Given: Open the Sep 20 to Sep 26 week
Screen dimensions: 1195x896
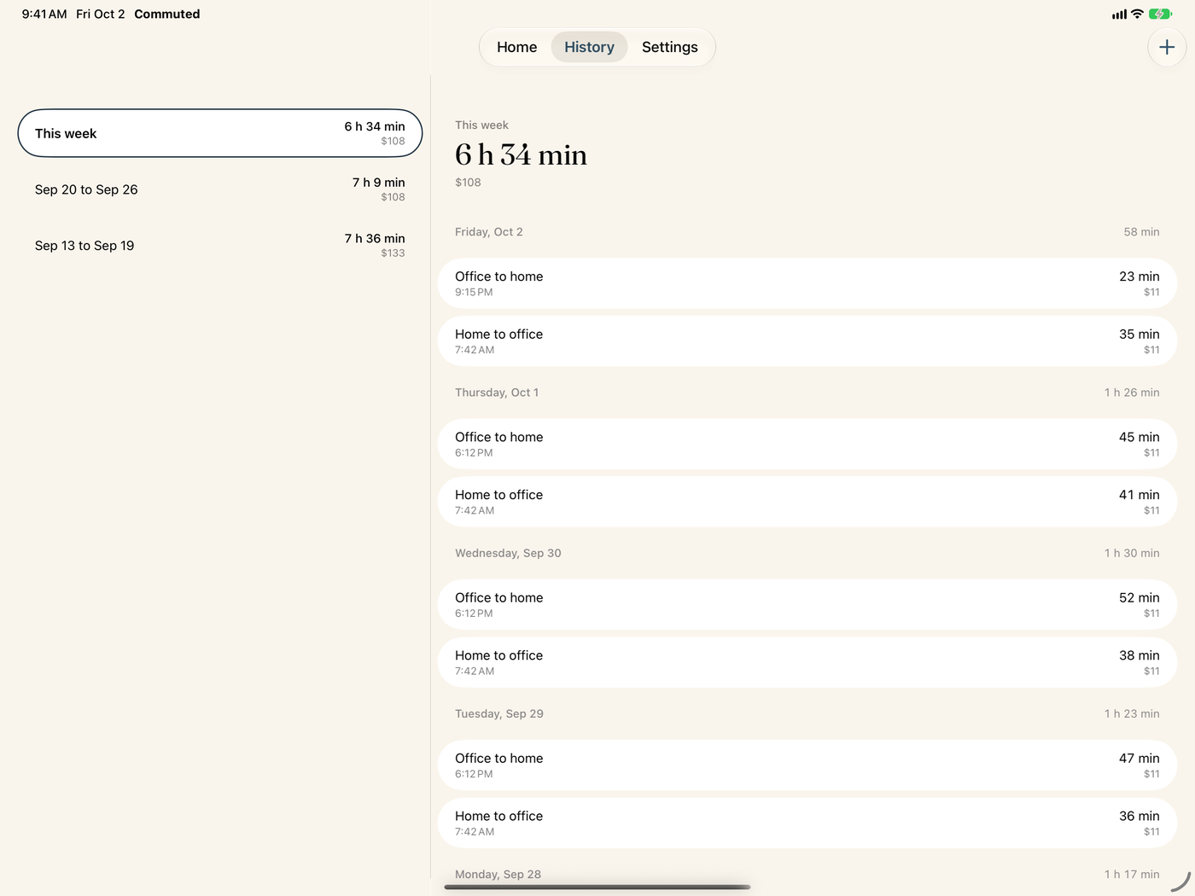Looking at the screenshot, I should click(220, 189).
